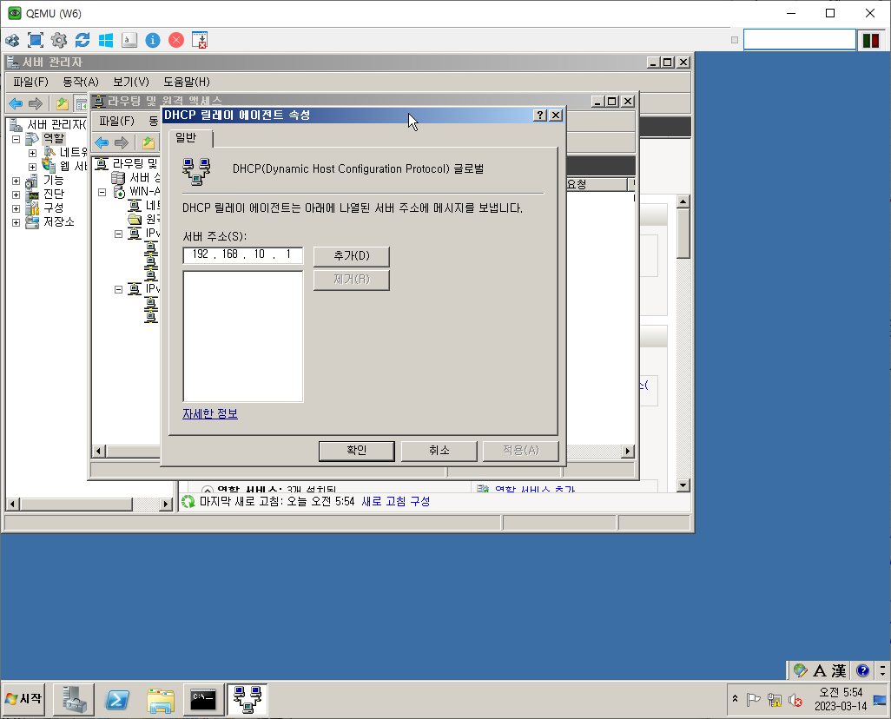The image size is (891, 719).
Task: Open 보기(V) menu in Server Manager
Action: coord(131,82)
